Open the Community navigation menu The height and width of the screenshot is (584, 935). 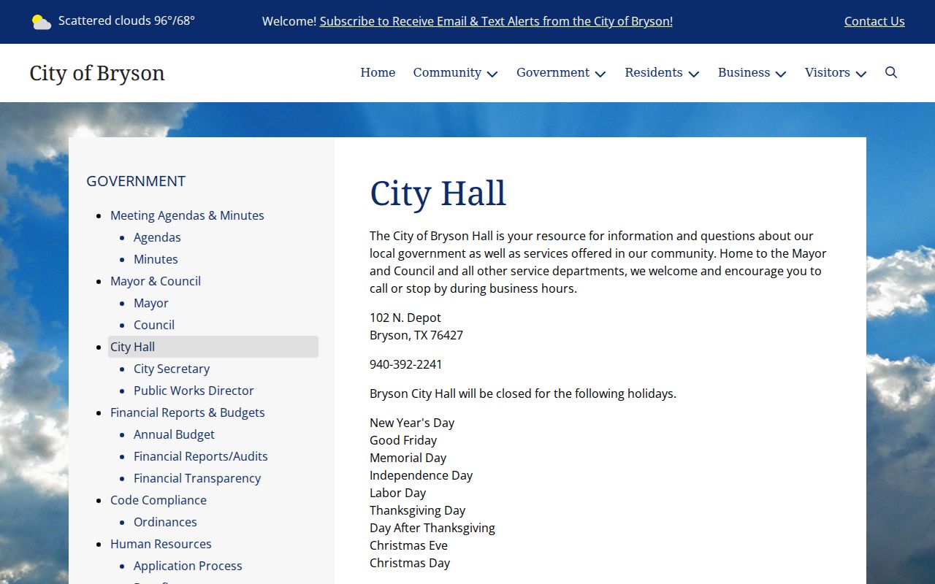tap(447, 72)
